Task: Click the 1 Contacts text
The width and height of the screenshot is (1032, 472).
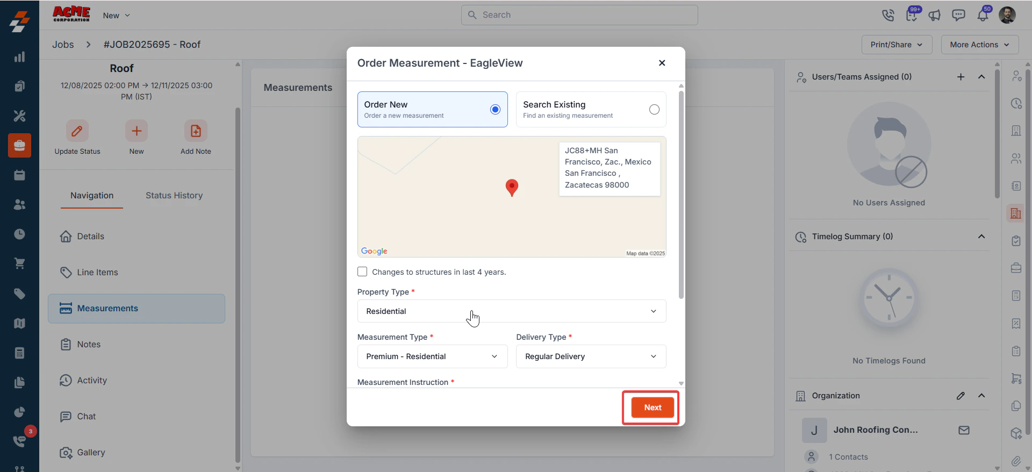Action: click(848, 457)
